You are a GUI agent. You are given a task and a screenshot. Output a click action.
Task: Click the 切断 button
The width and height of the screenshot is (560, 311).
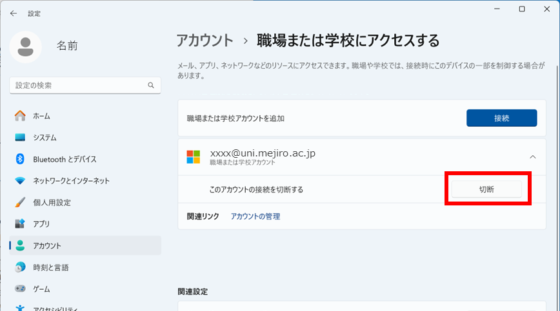coord(486,189)
